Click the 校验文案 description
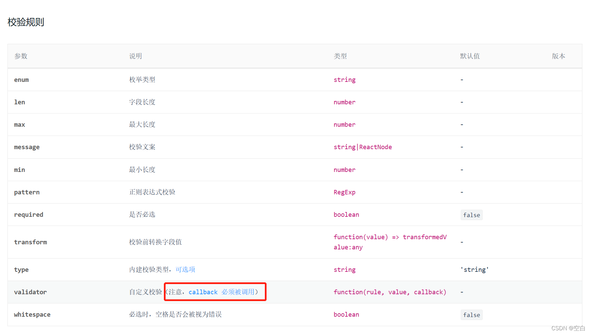Viewport: 597px width, 334px height. coord(142,147)
